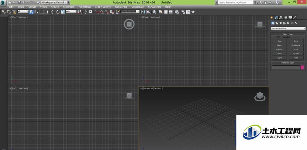Viewport: 307px width, 150px height.
Task: Toggle Window/Crossing selection icon
Action: click(x=47, y=12)
